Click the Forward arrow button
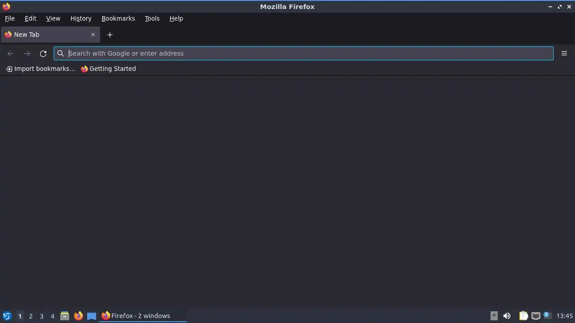Viewport: 575px width, 323px height. click(x=27, y=53)
